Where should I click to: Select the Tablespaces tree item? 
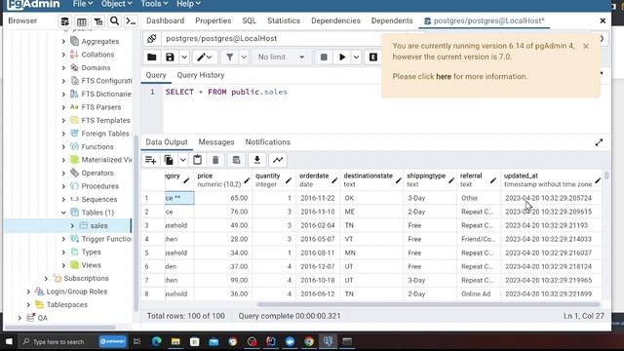[x=67, y=305]
